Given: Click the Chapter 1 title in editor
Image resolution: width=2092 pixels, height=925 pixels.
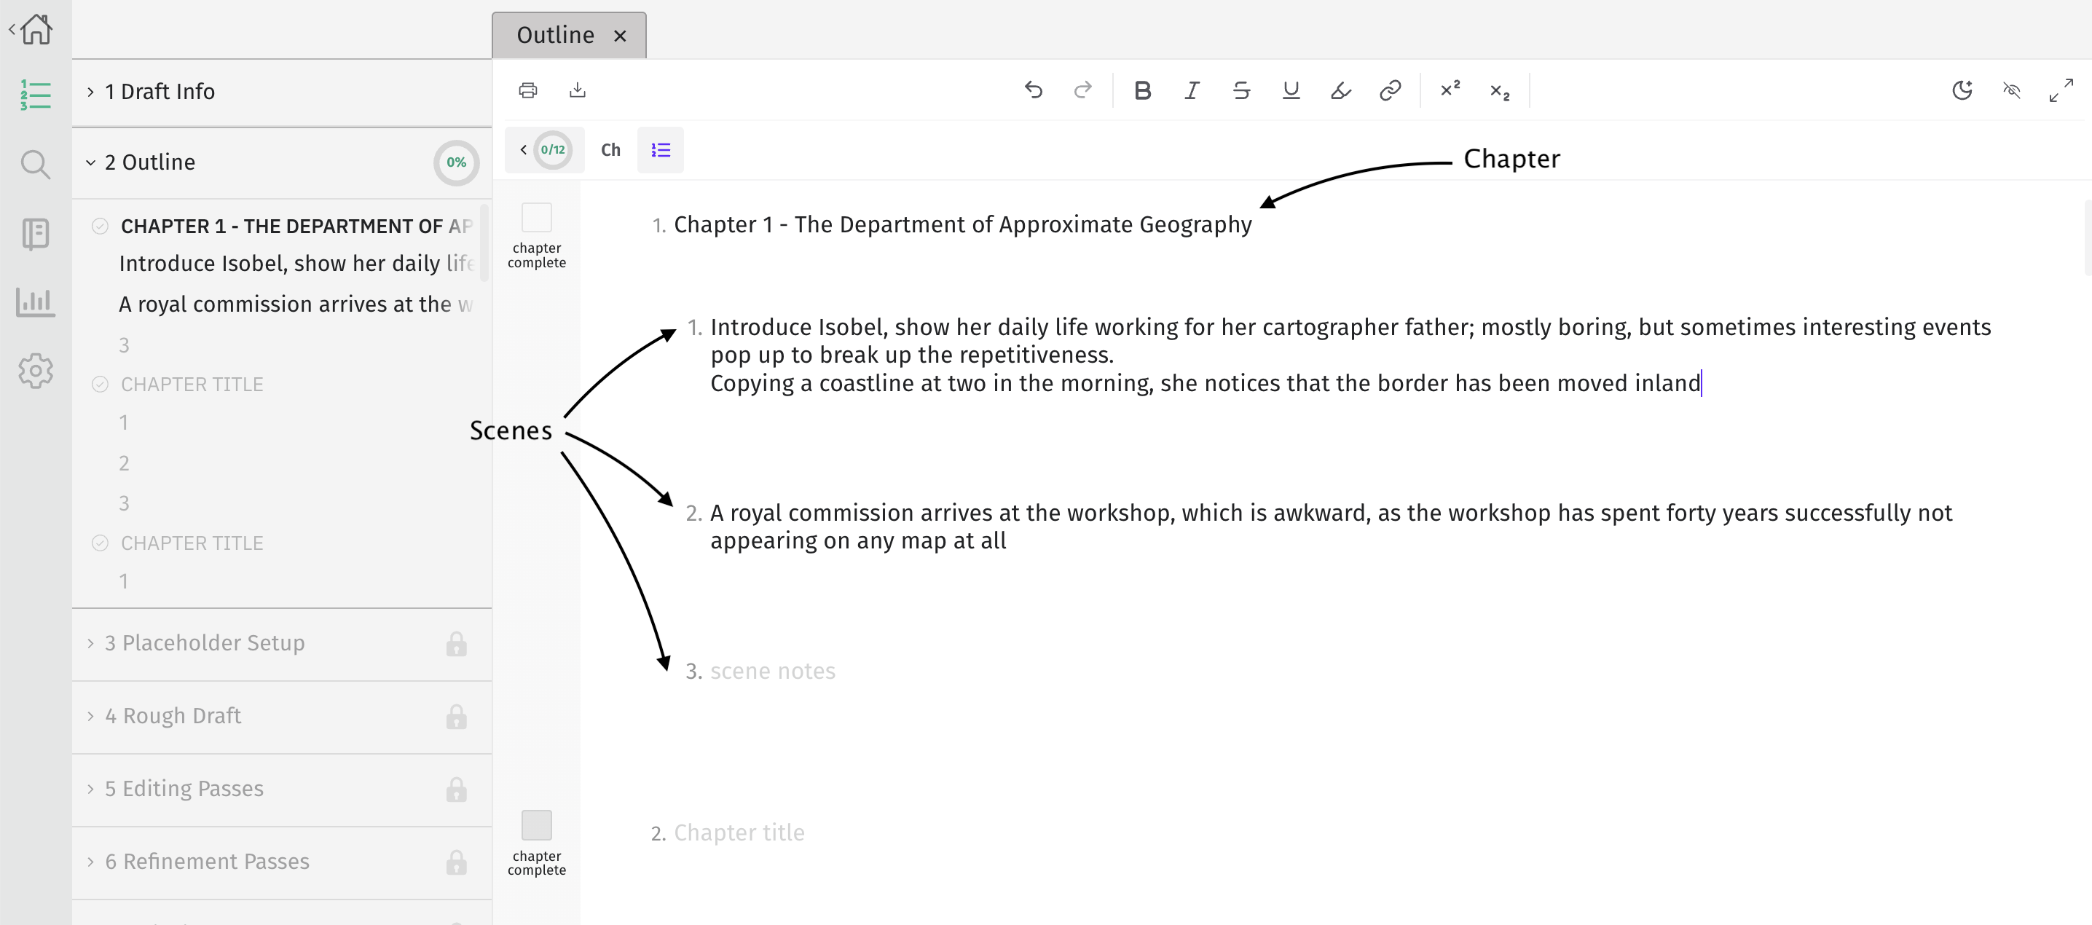Looking at the screenshot, I should pos(962,224).
